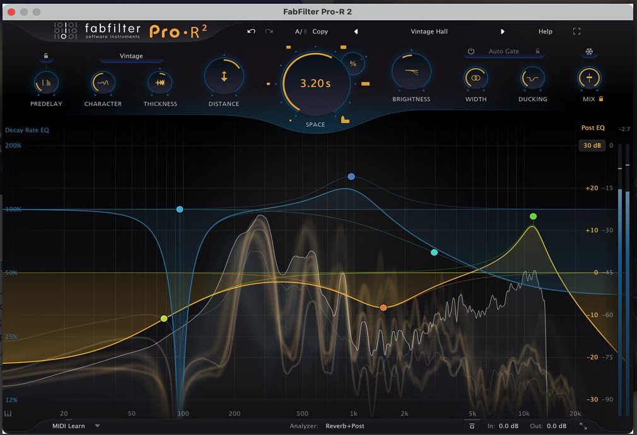Click the Auto Gate label
This screenshot has width=637, height=435.
(x=504, y=51)
